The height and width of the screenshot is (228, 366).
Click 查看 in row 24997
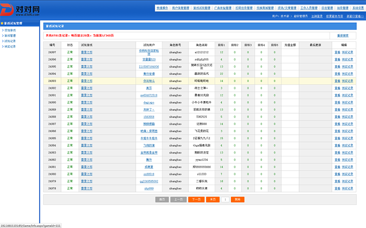click(x=337, y=53)
